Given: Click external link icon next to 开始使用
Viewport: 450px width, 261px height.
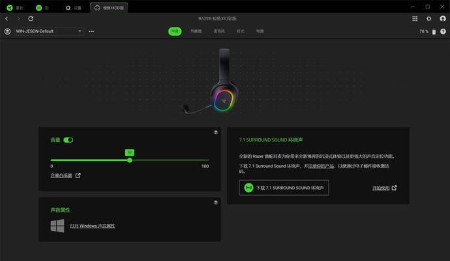Looking at the screenshot, I should coord(394,188).
